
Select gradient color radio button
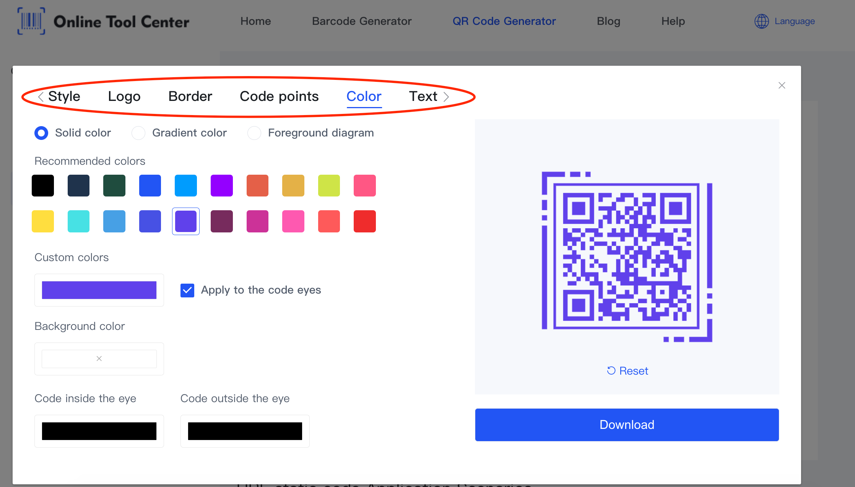point(138,132)
